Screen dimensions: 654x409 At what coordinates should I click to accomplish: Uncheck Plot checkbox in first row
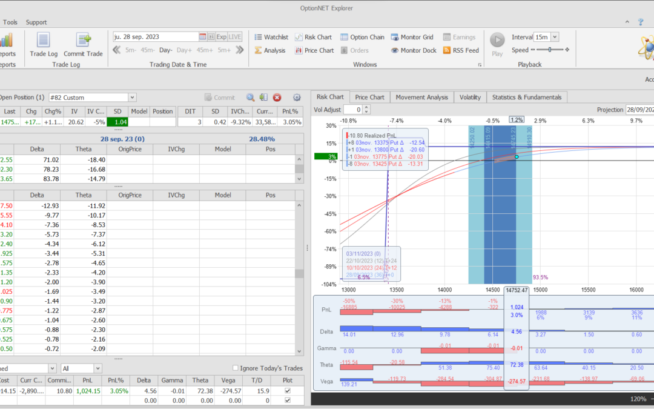pos(288,391)
